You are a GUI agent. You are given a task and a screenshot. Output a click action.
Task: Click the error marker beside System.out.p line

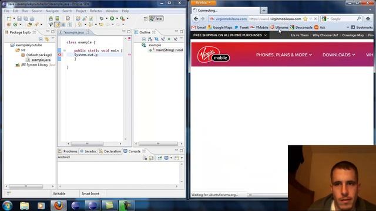(59, 55)
